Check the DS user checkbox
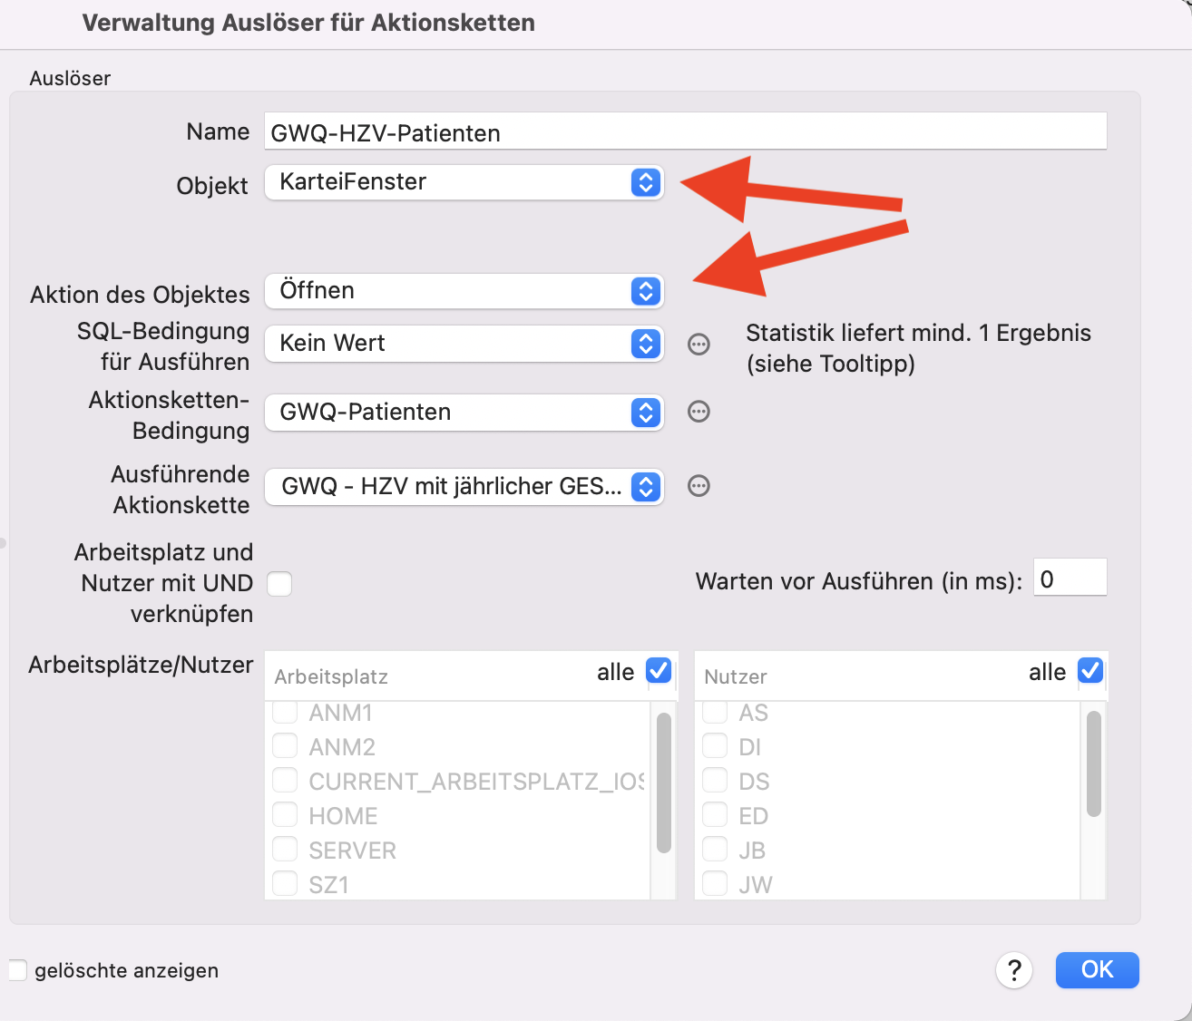Screen dimensions: 1192x1021 [x=715, y=781]
